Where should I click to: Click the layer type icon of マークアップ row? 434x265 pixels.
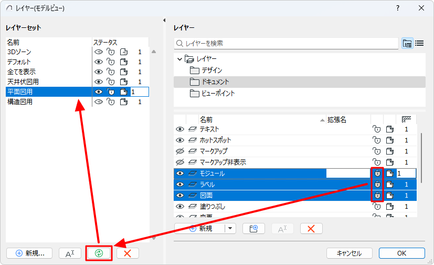coord(193,151)
